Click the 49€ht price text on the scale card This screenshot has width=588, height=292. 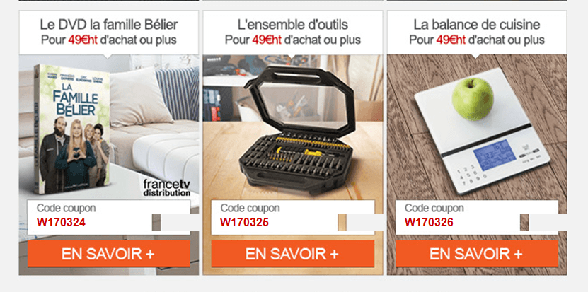pos(451,40)
